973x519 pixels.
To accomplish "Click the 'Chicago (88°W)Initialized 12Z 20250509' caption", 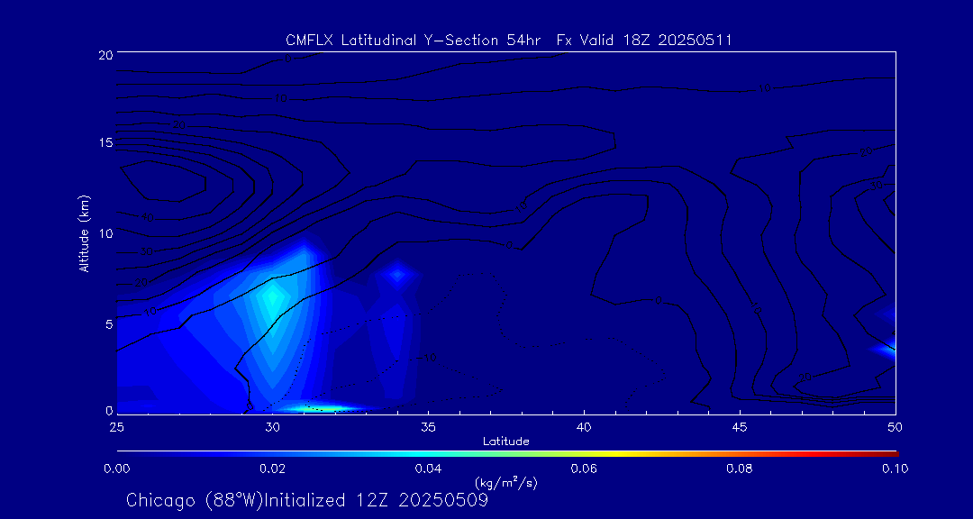I will 307,500.
